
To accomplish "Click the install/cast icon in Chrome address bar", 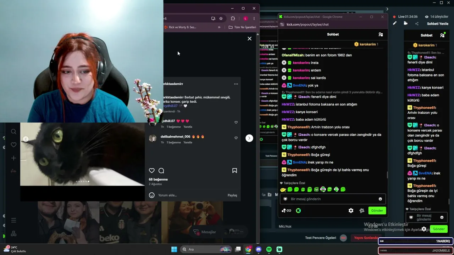I will [213, 18].
